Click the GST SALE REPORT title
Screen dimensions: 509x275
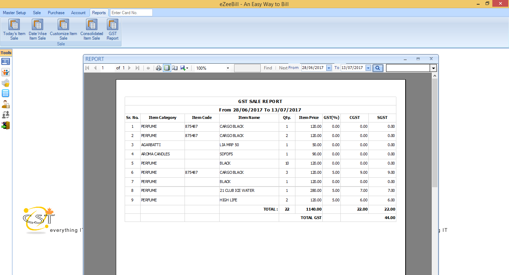coord(260,101)
